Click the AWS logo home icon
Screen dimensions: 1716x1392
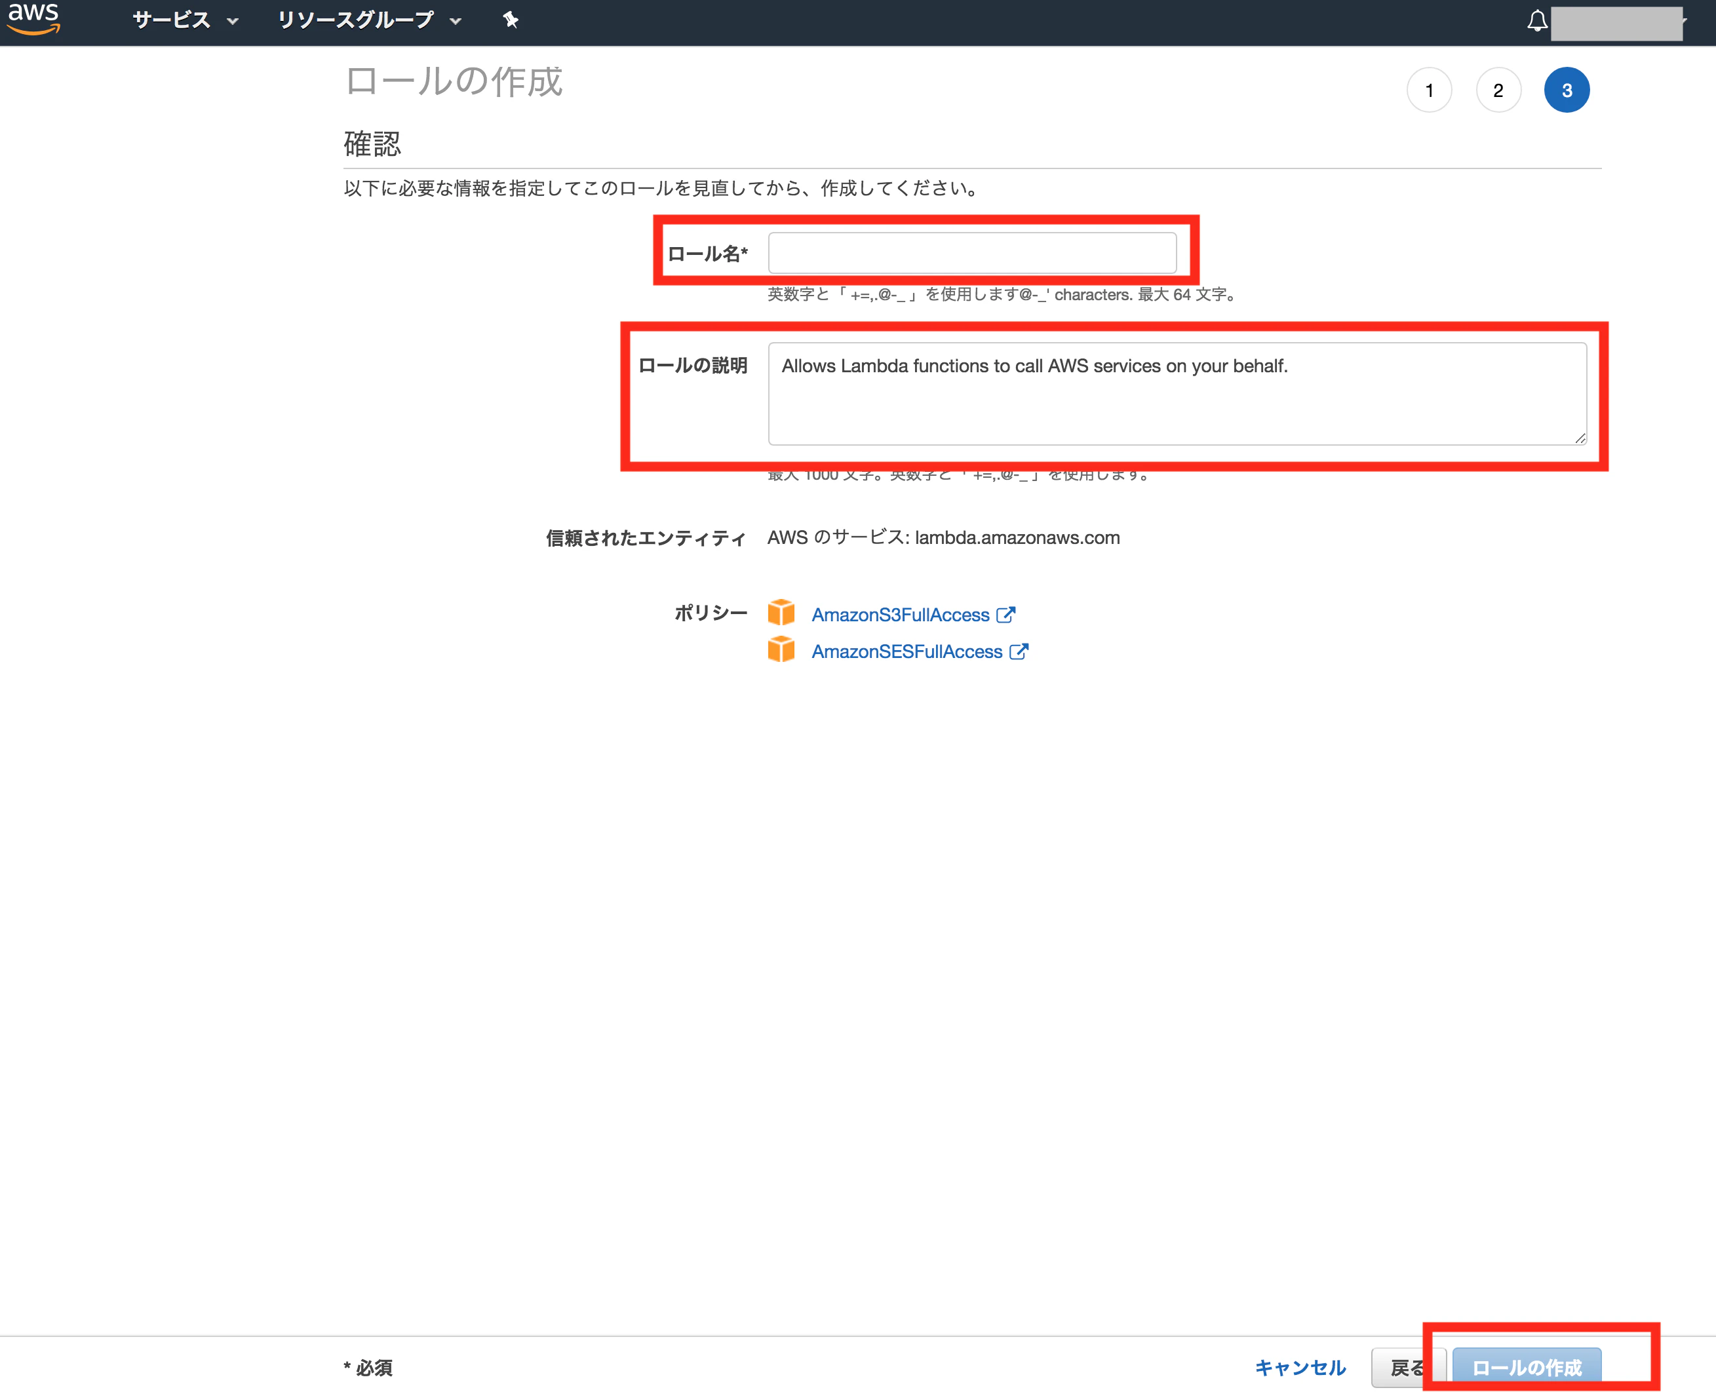pyautogui.click(x=33, y=19)
